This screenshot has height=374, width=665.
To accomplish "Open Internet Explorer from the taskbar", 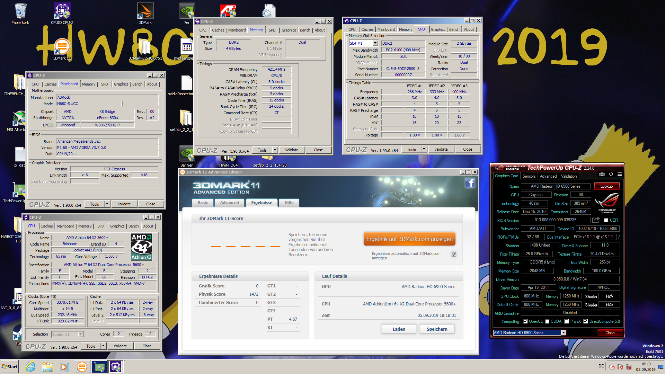I will (x=30, y=367).
